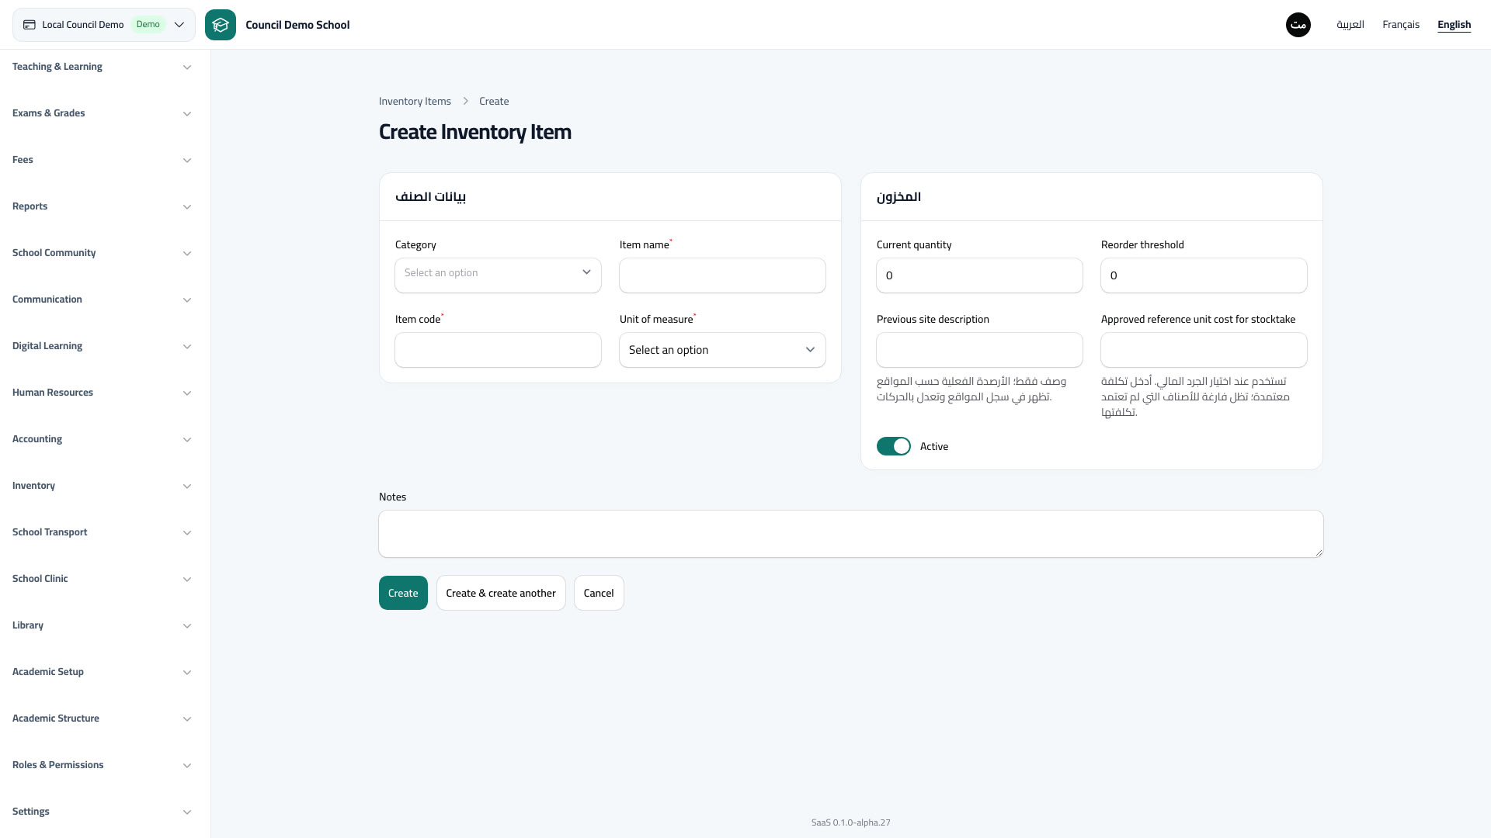
Task: Expand Human Resources section
Action: [x=102, y=393]
